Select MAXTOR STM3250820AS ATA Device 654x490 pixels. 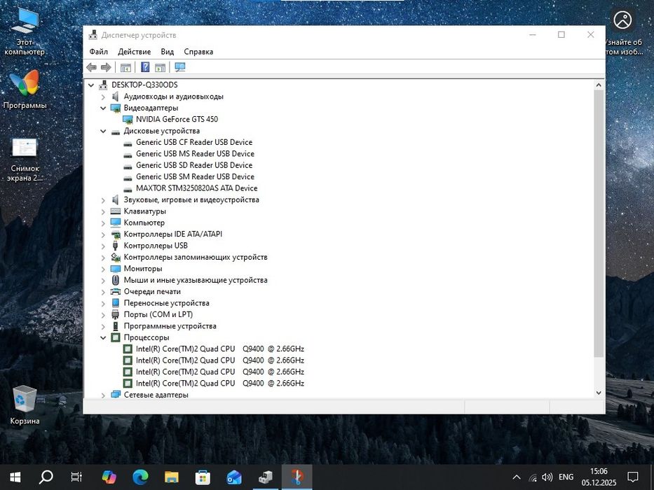(196, 188)
